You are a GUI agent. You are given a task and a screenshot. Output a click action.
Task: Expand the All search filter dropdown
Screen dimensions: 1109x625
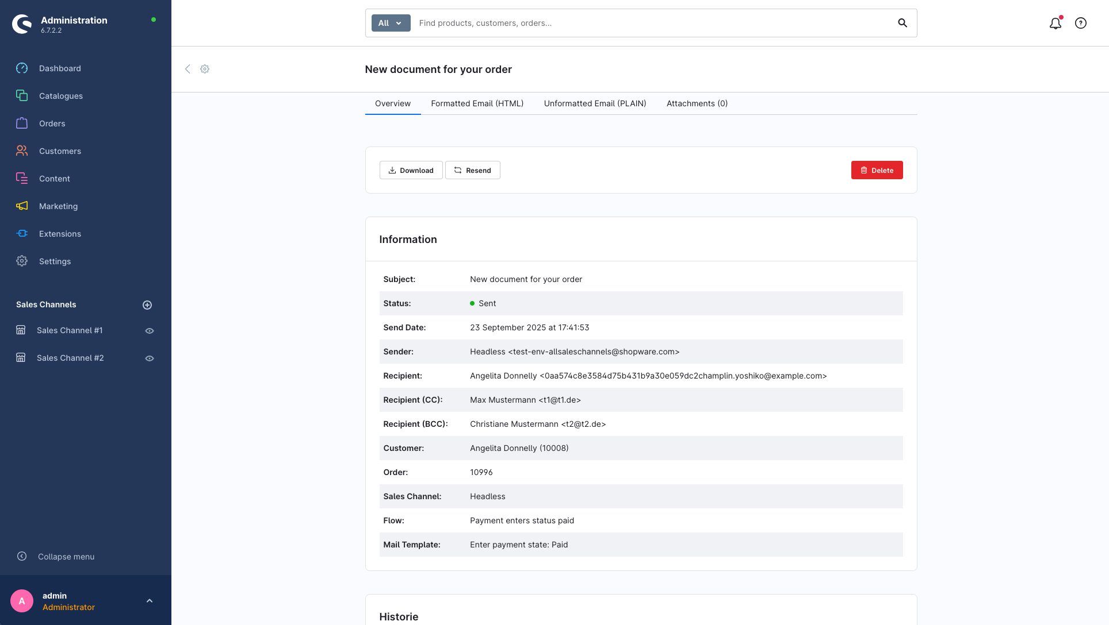391,23
